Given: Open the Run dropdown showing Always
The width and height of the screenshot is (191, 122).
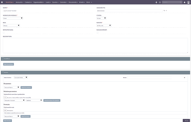Looking at the screenshot, I should (x=11, y=25).
